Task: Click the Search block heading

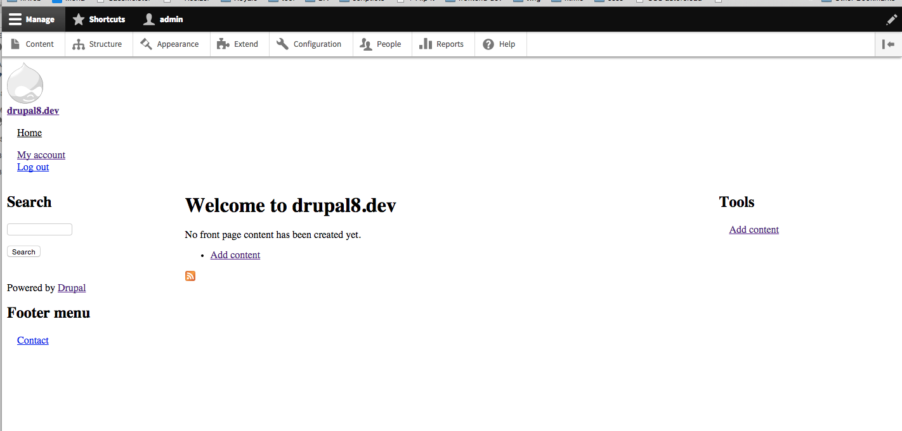Action: coord(29,202)
